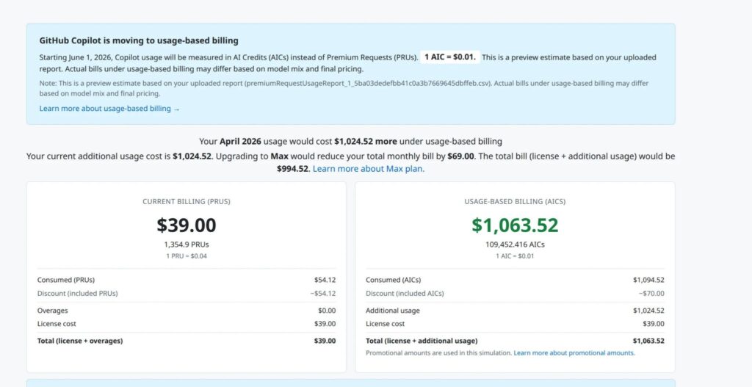752x387 pixels.
Task: Click the '1 AIC = $0.01.' badge in banner
Action: pyautogui.click(x=450, y=57)
